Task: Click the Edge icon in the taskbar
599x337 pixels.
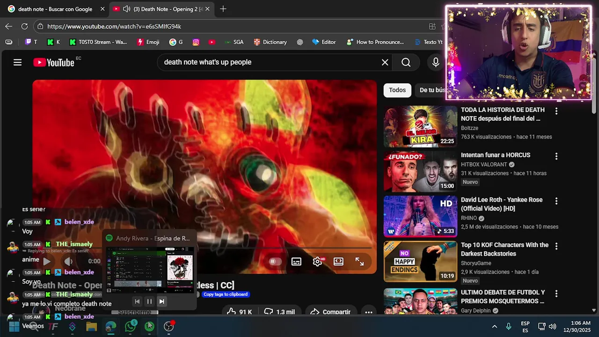Action: pyautogui.click(x=111, y=326)
